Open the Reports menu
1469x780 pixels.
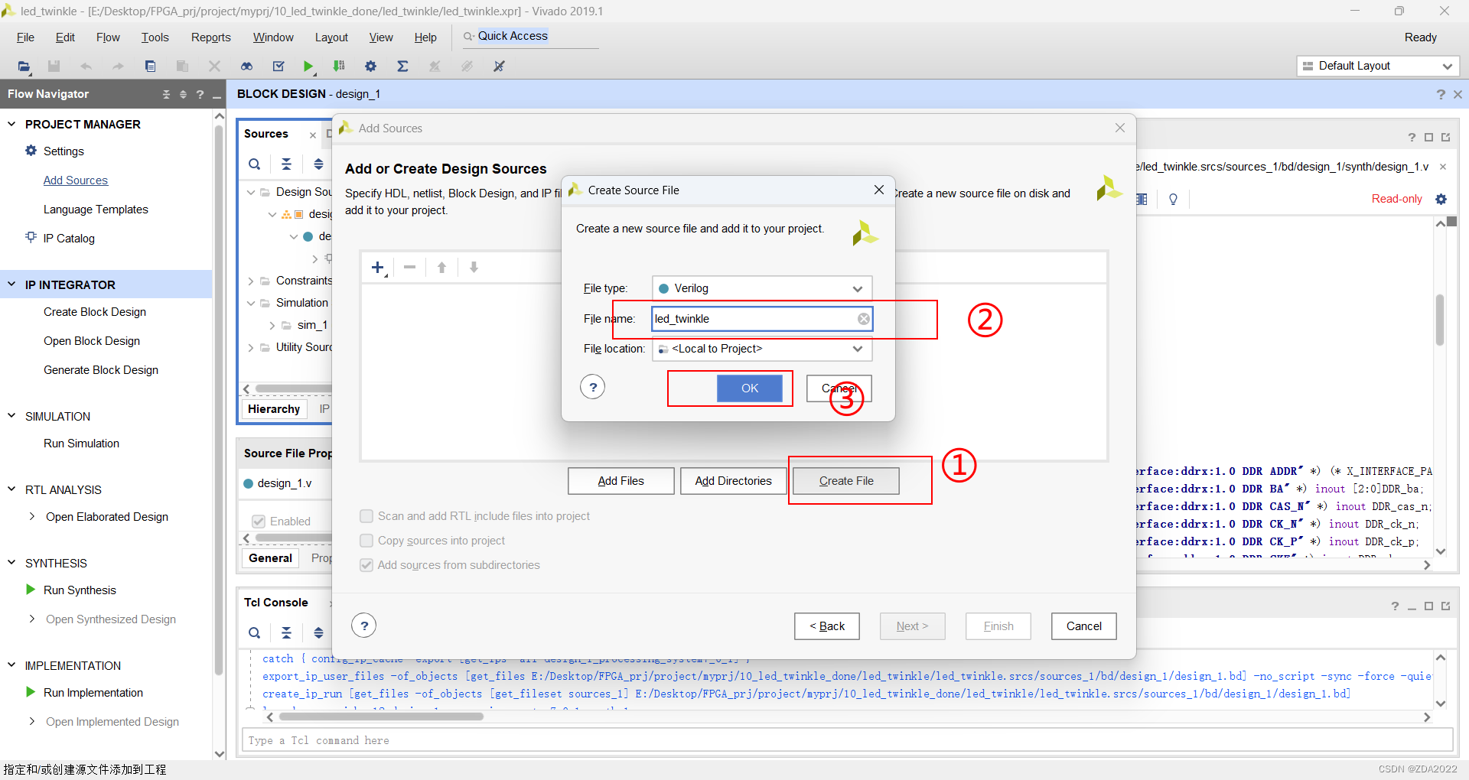pyautogui.click(x=210, y=37)
